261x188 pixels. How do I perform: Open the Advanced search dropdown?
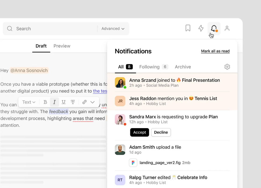[113, 29]
